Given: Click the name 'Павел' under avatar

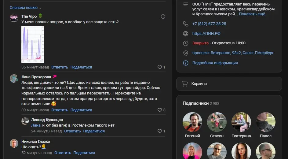Looking at the screenshot, I should [266, 136].
